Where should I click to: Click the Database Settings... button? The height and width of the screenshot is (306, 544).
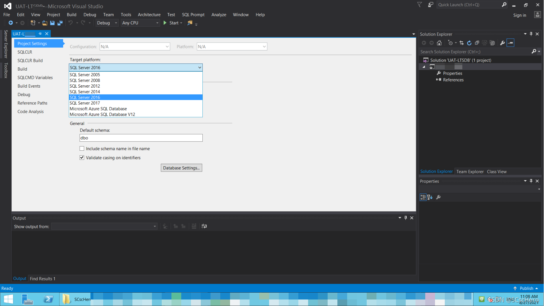(182, 168)
